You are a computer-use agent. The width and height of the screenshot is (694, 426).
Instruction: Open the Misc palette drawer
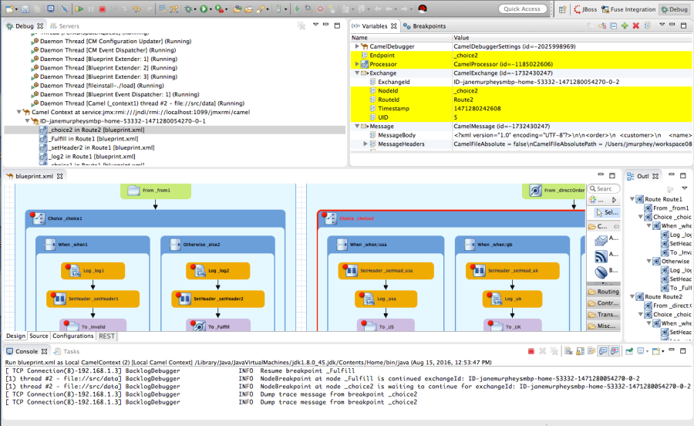pos(604,326)
